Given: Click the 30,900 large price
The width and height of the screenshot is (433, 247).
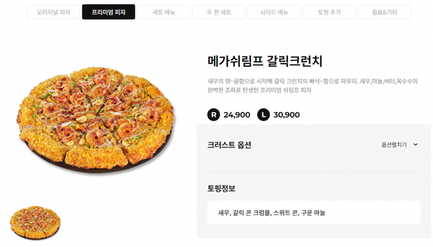Looking at the screenshot, I should click(287, 115).
